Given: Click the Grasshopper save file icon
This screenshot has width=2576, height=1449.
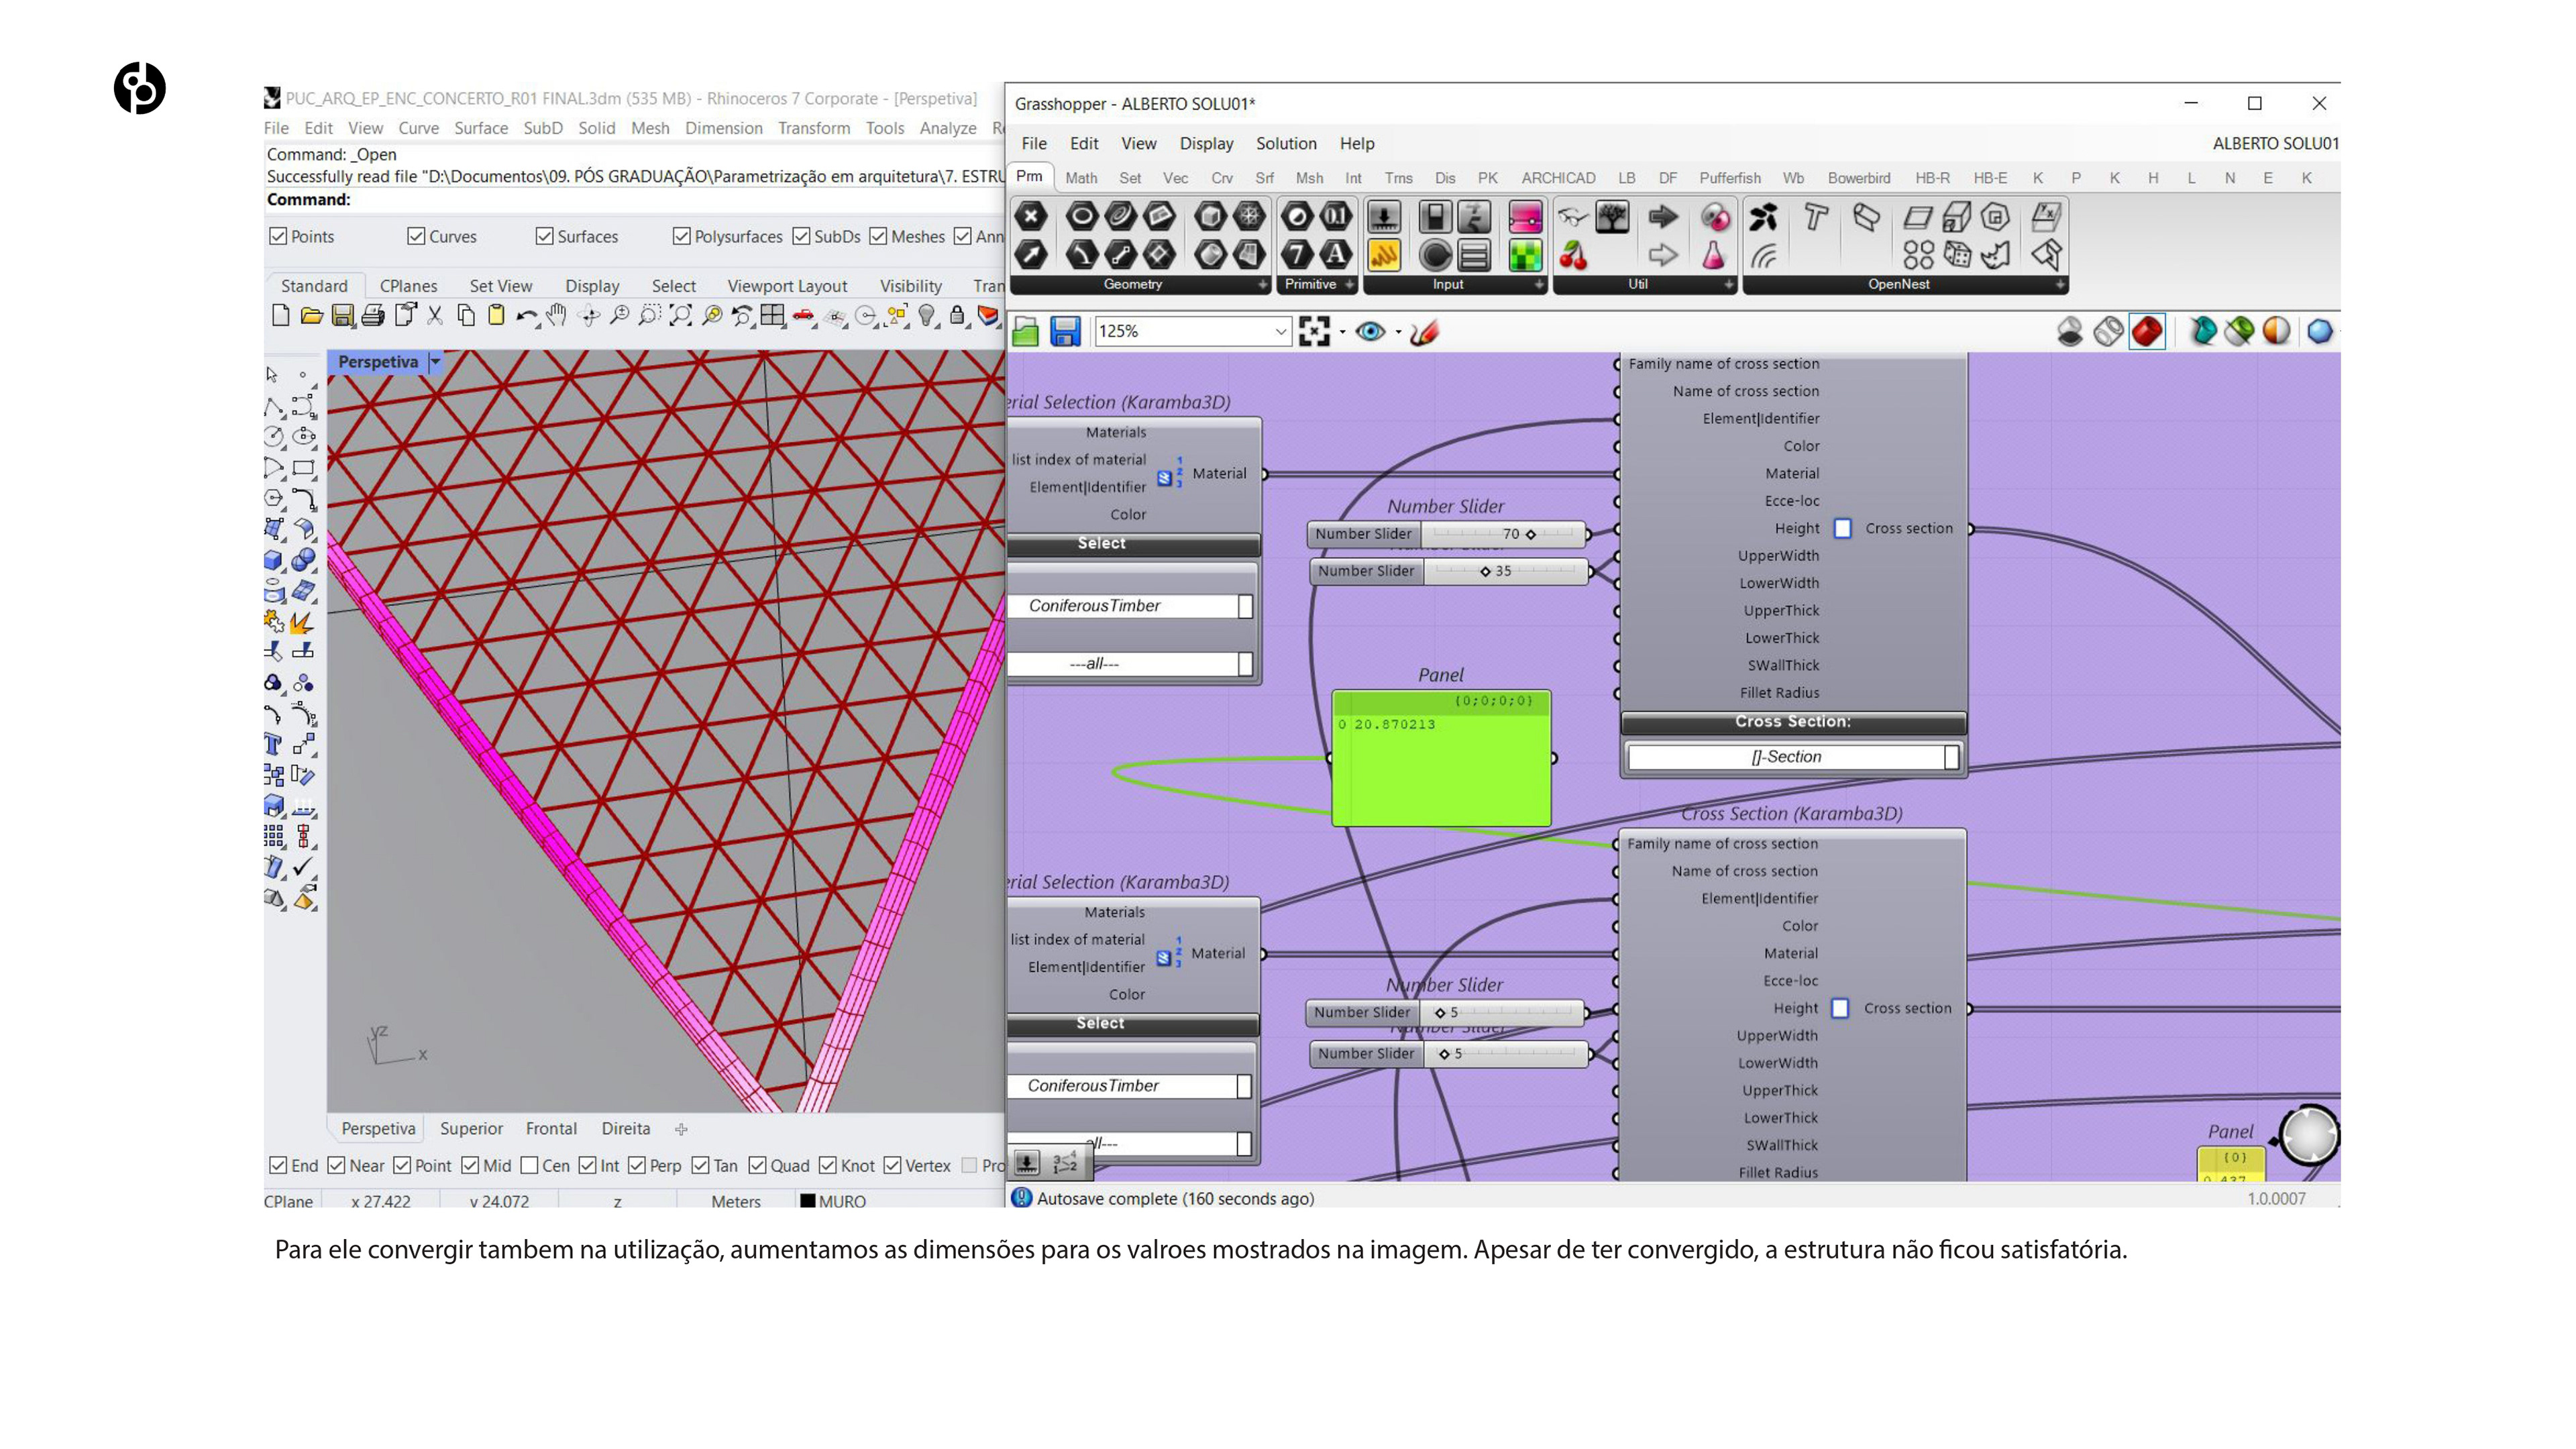Looking at the screenshot, I should tap(1065, 331).
